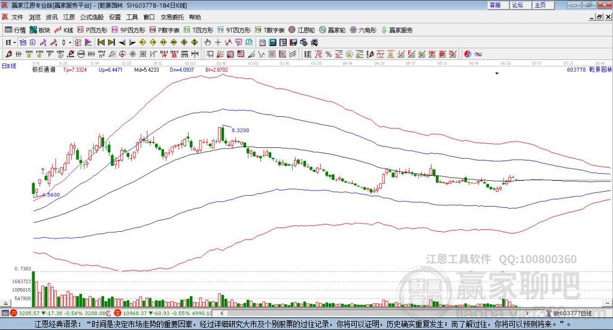
Task: Click the Shanghai index 3205.57 status entry
Action: click(29, 313)
